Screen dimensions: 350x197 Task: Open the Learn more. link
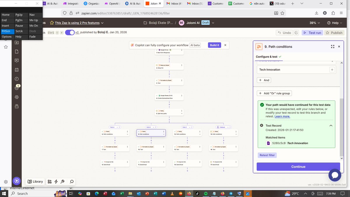click(x=282, y=116)
